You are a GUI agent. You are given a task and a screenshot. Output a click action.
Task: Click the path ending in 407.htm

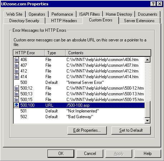pyautogui.click(x=103, y=65)
